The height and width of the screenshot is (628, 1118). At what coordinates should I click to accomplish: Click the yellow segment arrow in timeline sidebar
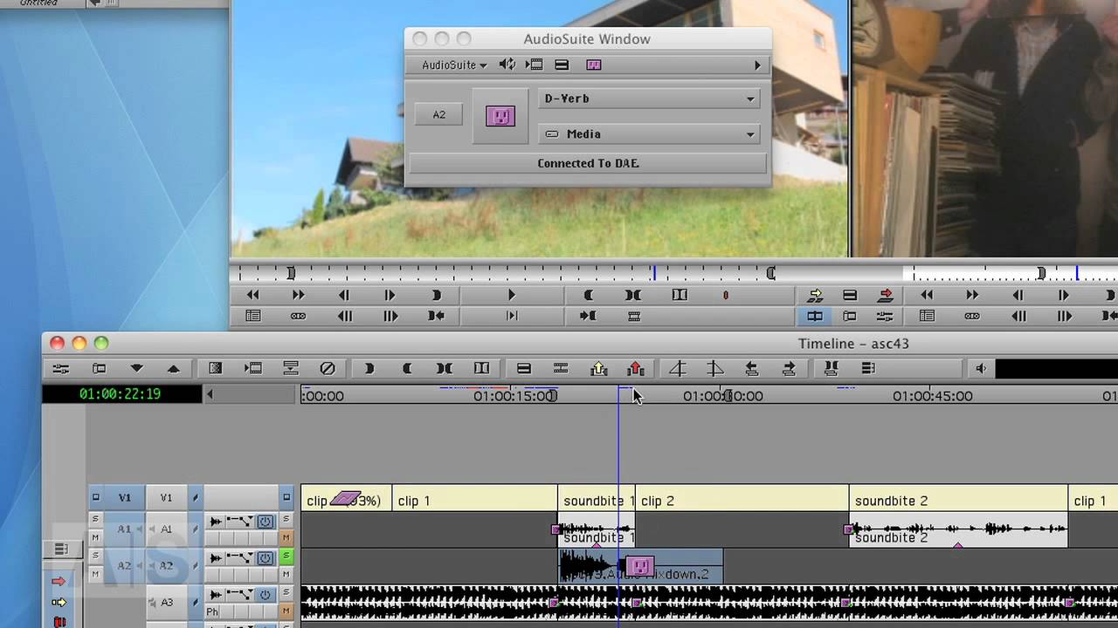[x=59, y=602]
